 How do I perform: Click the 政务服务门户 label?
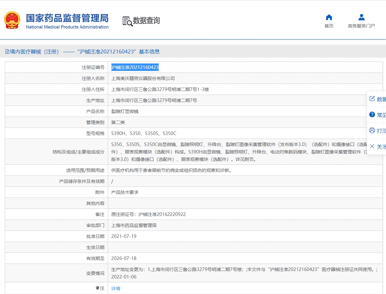coord(361,26)
